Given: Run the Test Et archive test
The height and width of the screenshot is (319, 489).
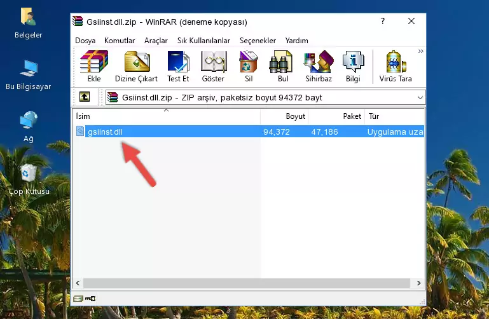Looking at the screenshot, I should pos(178,66).
